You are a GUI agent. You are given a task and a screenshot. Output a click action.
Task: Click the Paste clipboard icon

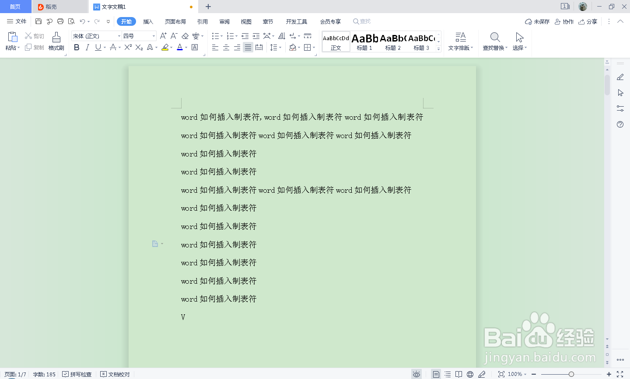(x=12, y=37)
